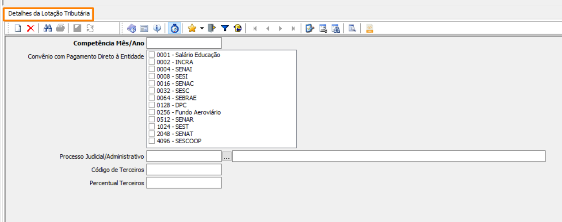
Task: Click the Percentual Terceiros field
Action: pyautogui.click(x=184, y=183)
